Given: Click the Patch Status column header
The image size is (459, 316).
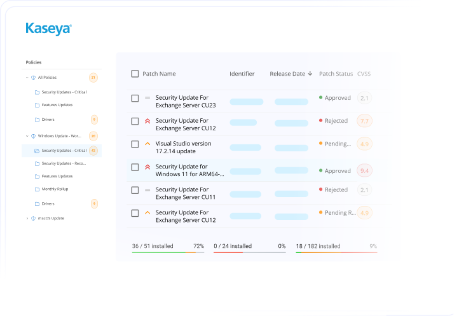Looking at the screenshot, I should click(336, 74).
